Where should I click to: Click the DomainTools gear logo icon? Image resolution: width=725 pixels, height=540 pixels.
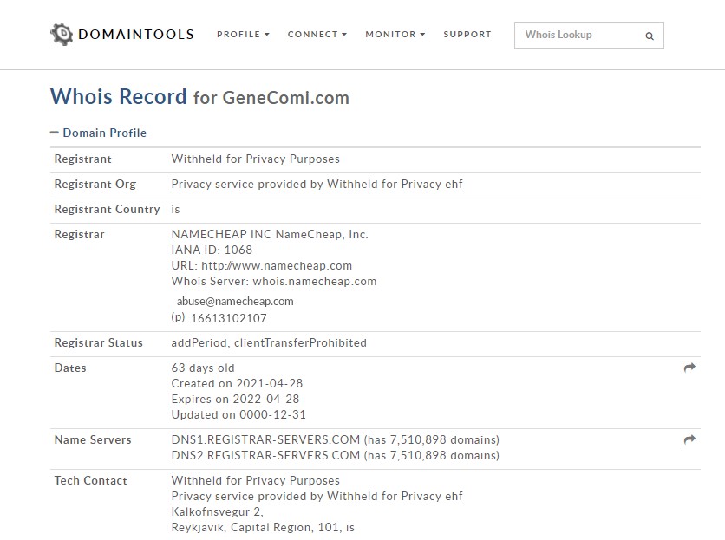coord(62,35)
